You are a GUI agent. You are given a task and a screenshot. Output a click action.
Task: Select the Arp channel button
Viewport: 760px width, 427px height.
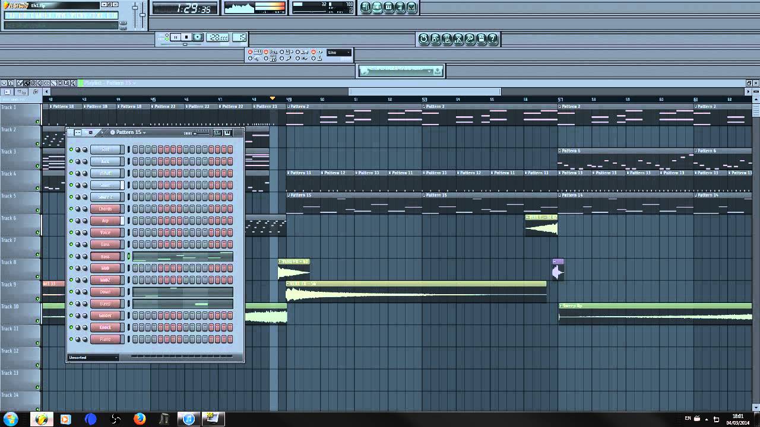tap(105, 221)
